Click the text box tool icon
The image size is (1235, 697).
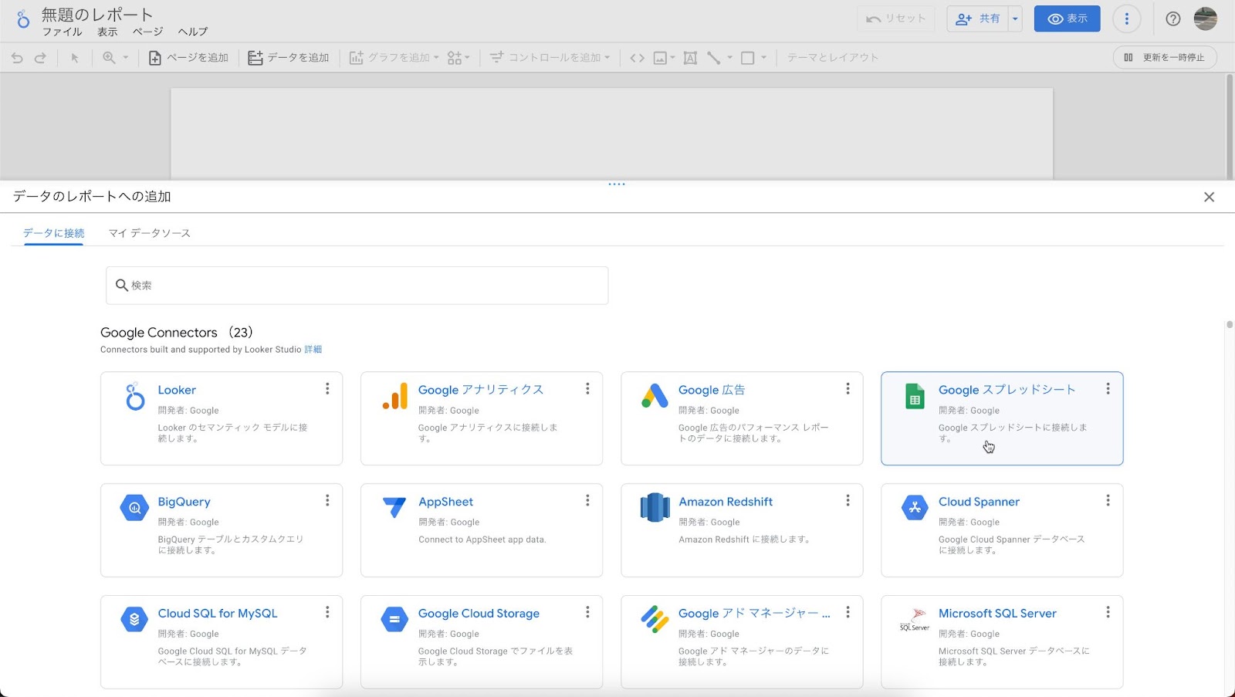tap(690, 58)
